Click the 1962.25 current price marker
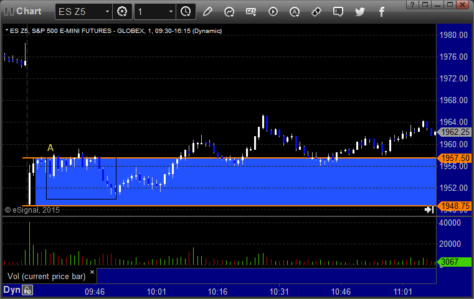This screenshot has width=474, height=299. click(454, 132)
